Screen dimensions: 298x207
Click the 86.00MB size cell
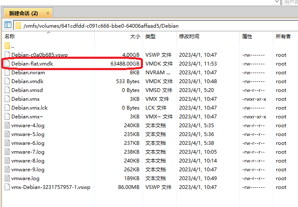pyautogui.click(x=129, y=187)
